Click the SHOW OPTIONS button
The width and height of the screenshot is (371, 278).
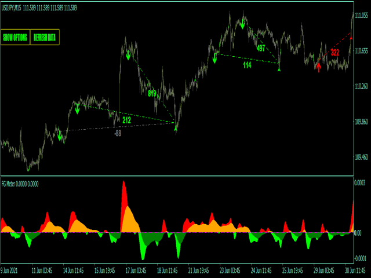[x=15, y=38]
